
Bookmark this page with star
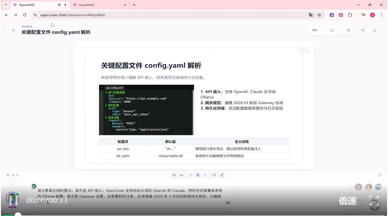coord(319,15)
